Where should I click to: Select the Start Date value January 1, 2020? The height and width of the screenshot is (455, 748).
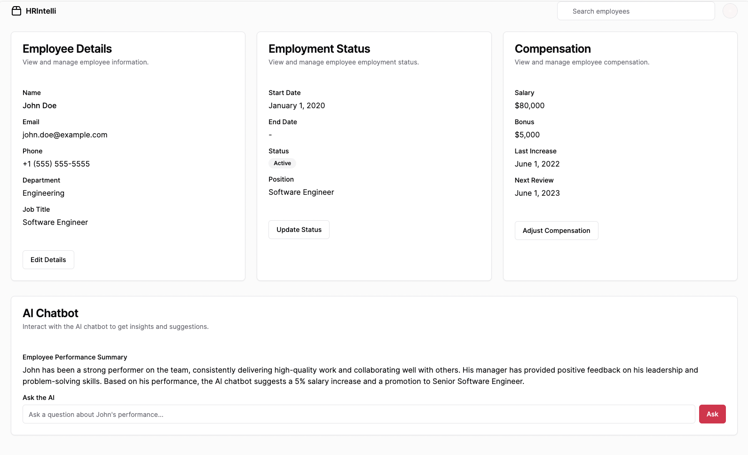click(x=297, y=105)
